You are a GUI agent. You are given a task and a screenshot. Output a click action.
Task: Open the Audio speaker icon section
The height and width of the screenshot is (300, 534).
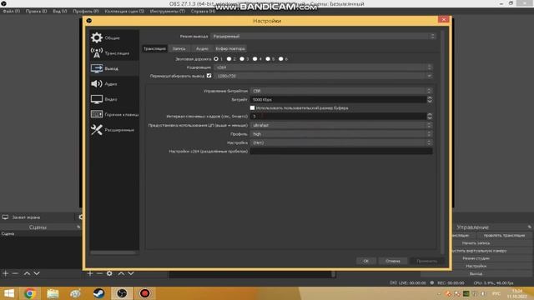97,83
